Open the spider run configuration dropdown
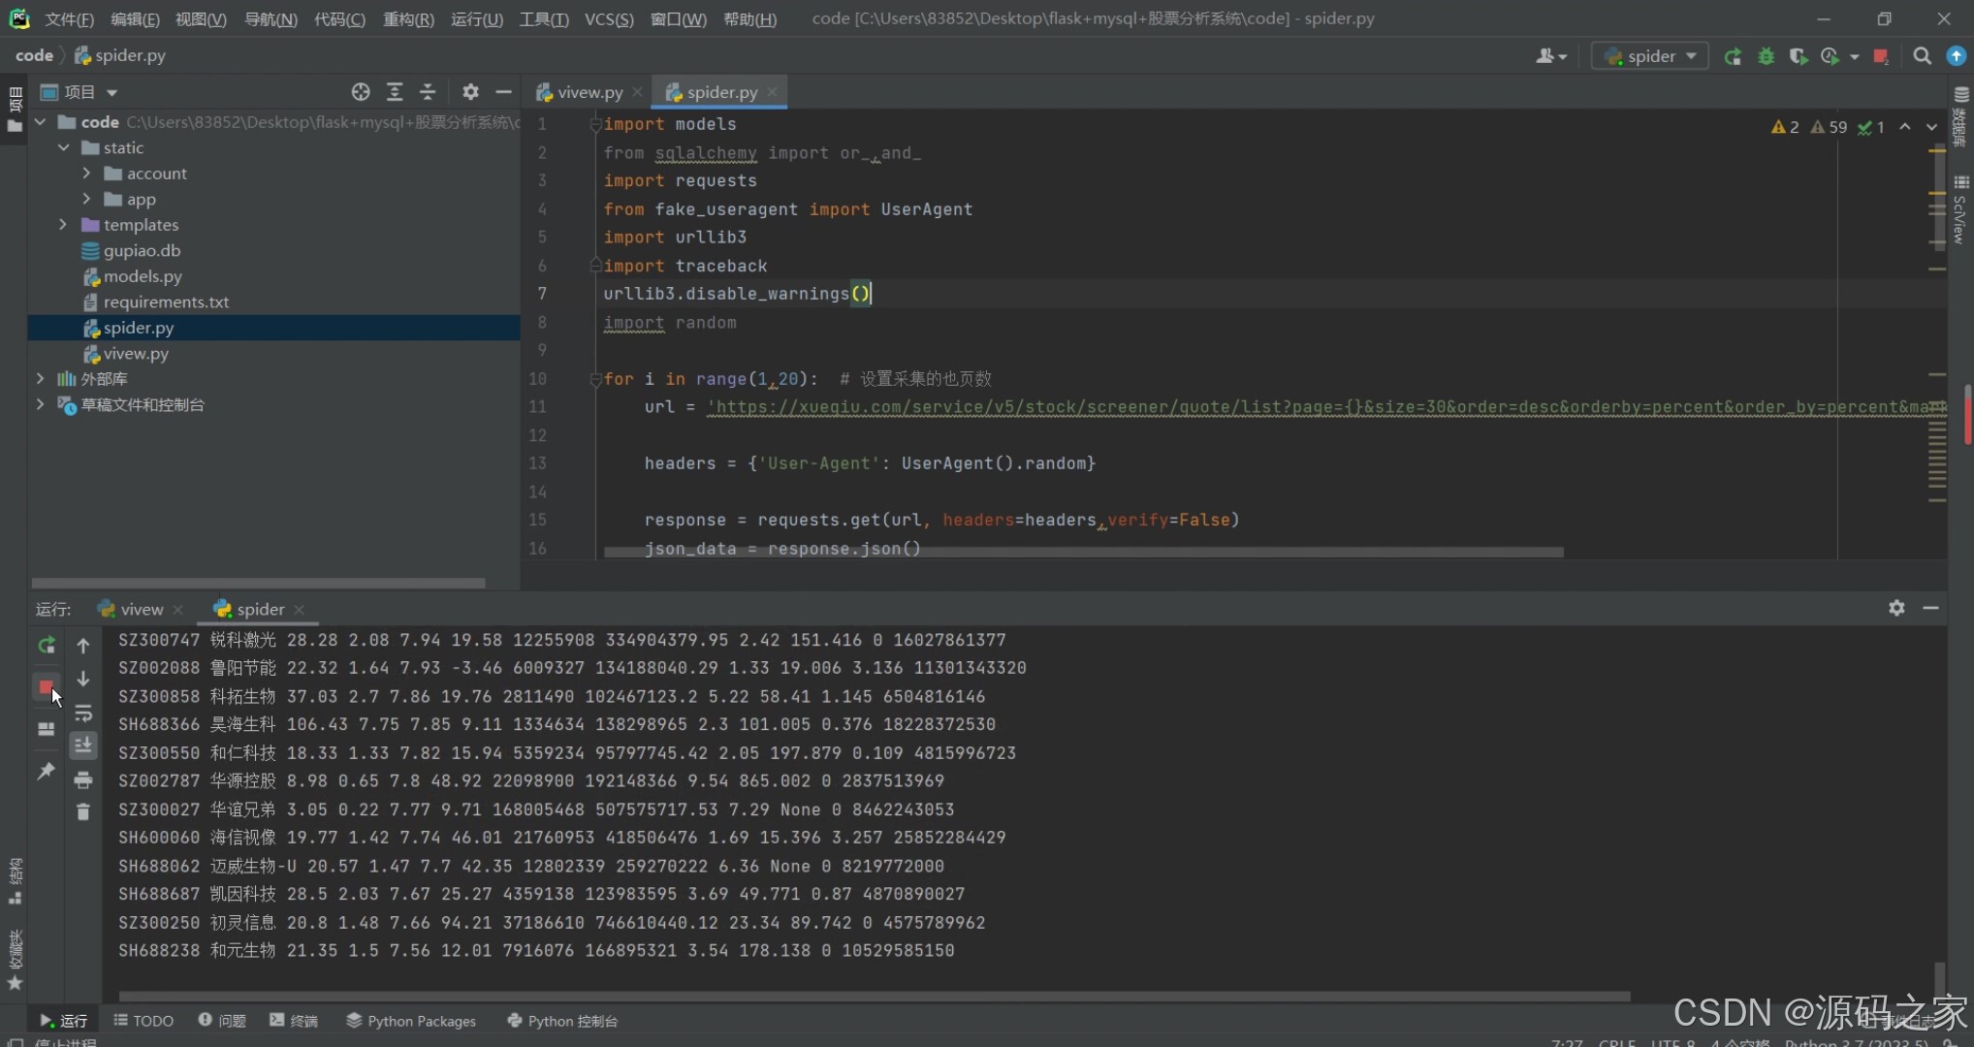1974x1047 pixels. tap(1650, 56)
